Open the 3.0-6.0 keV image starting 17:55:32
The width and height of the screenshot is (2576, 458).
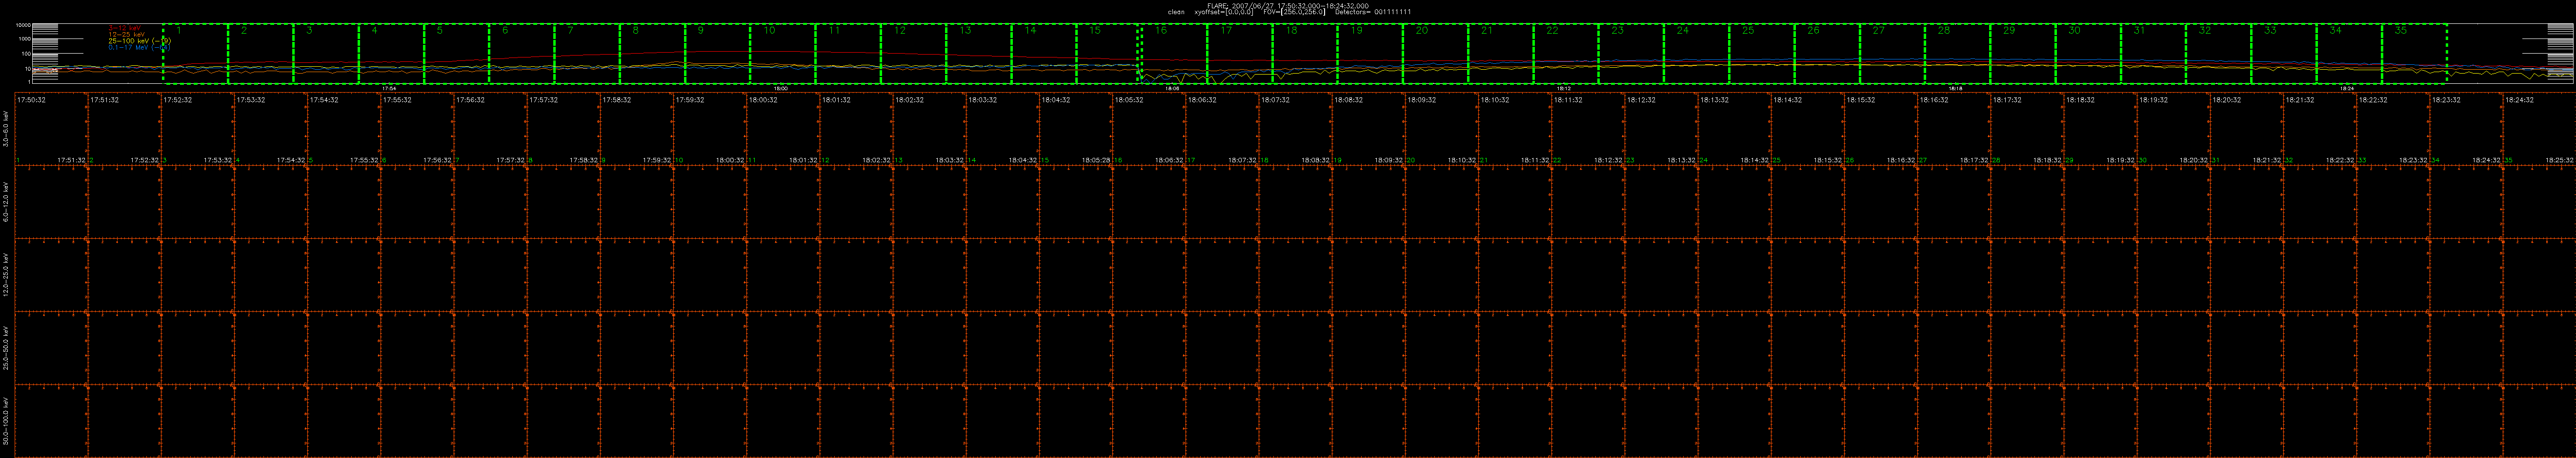click(417, 130)
